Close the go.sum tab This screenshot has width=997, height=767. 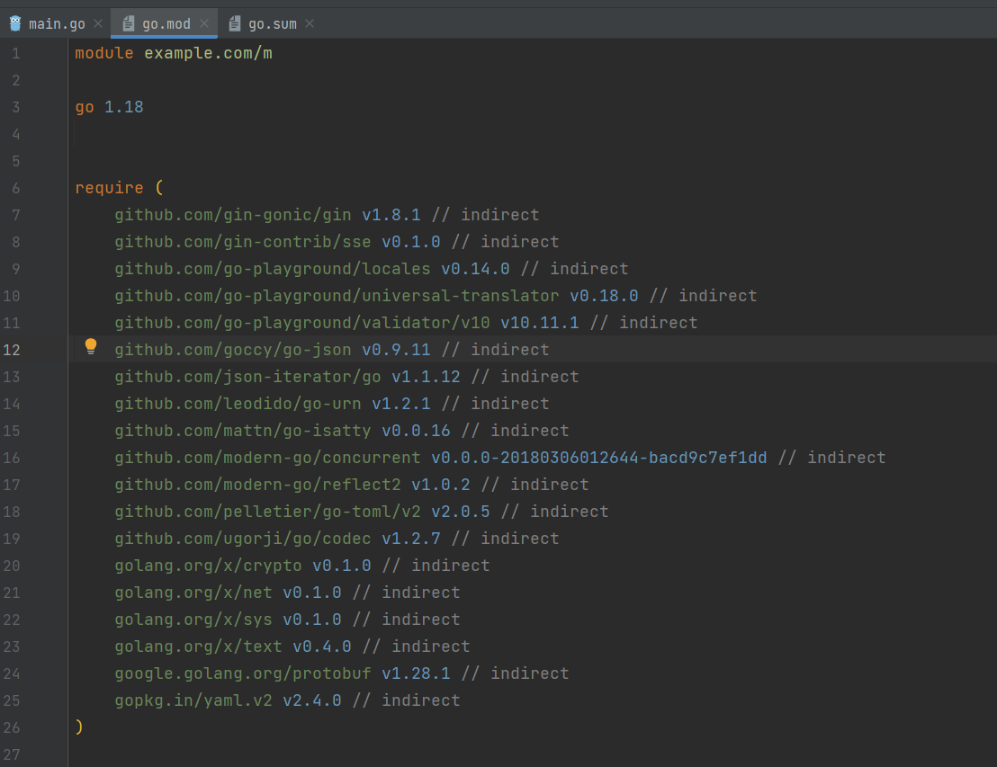click(x=310, y=23)
